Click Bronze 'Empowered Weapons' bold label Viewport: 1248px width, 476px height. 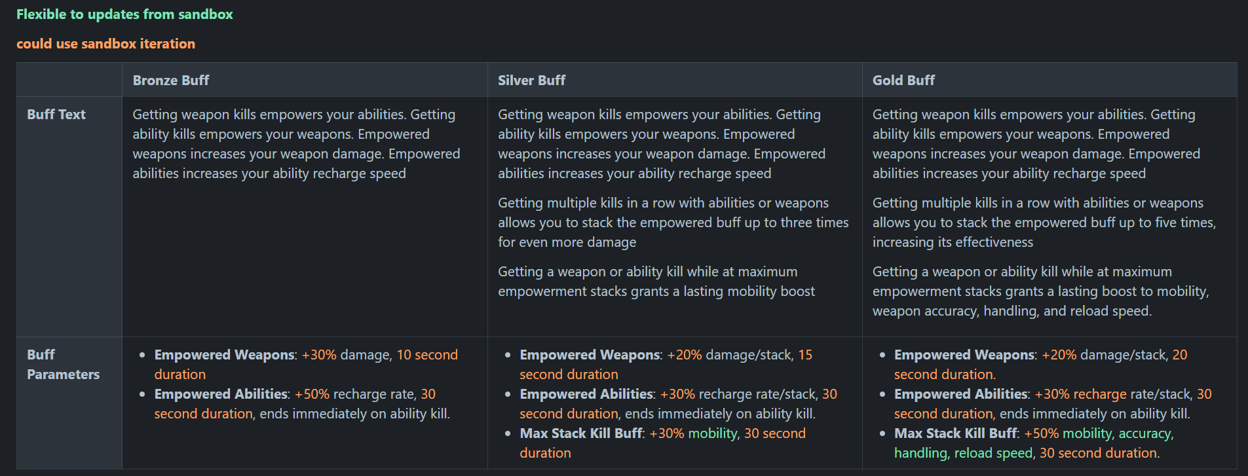pos(224,354)
